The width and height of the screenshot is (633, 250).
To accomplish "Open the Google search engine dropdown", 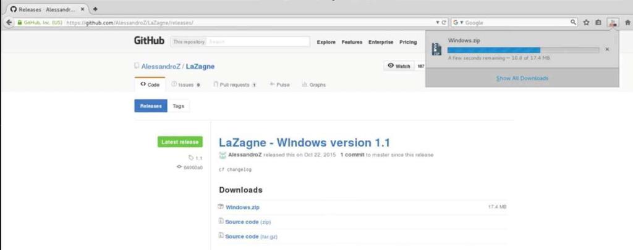I will point(458,23).
